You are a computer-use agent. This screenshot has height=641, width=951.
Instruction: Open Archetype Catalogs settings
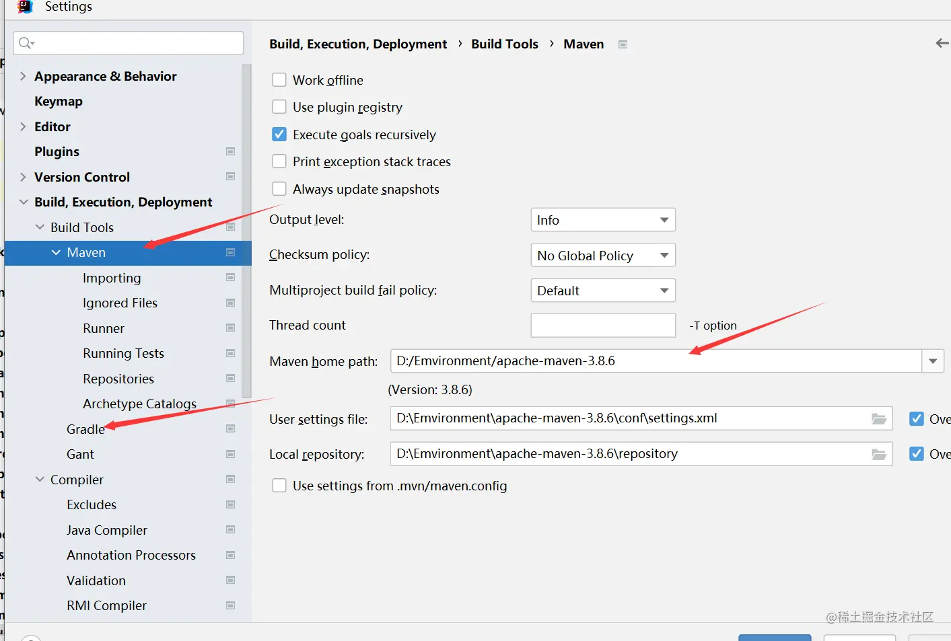[x=139, y=404]
